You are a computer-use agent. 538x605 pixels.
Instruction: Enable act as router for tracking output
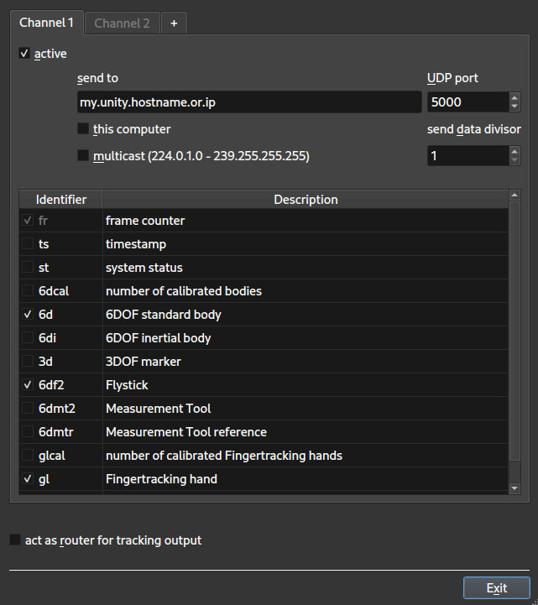(x=15, y=540)
